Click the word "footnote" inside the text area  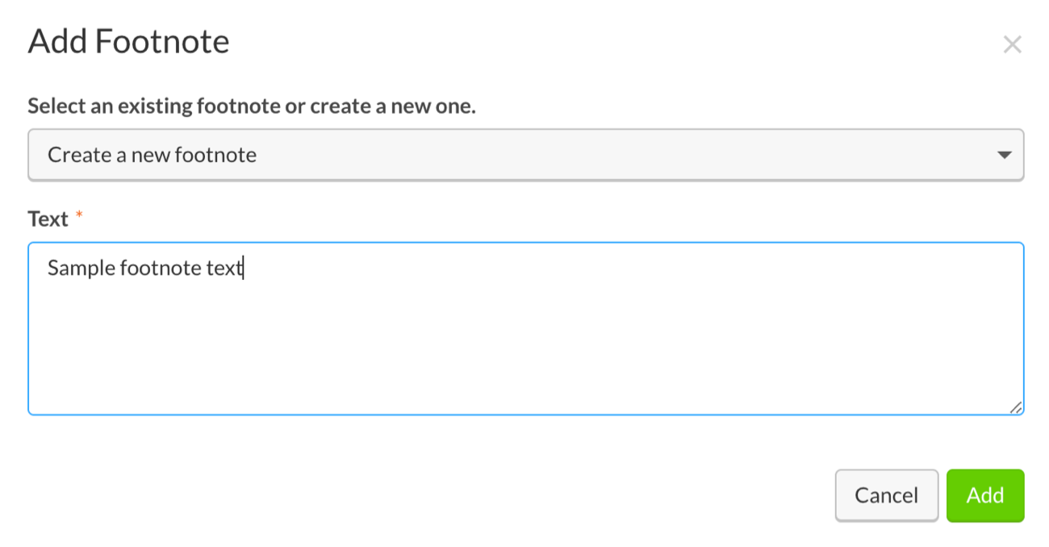[x=157, y=268]
